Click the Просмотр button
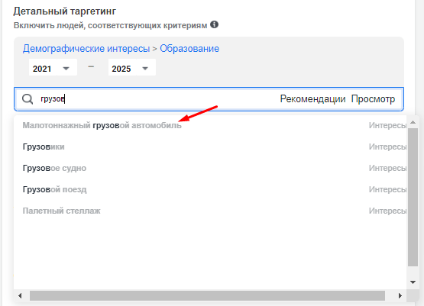 373,99
